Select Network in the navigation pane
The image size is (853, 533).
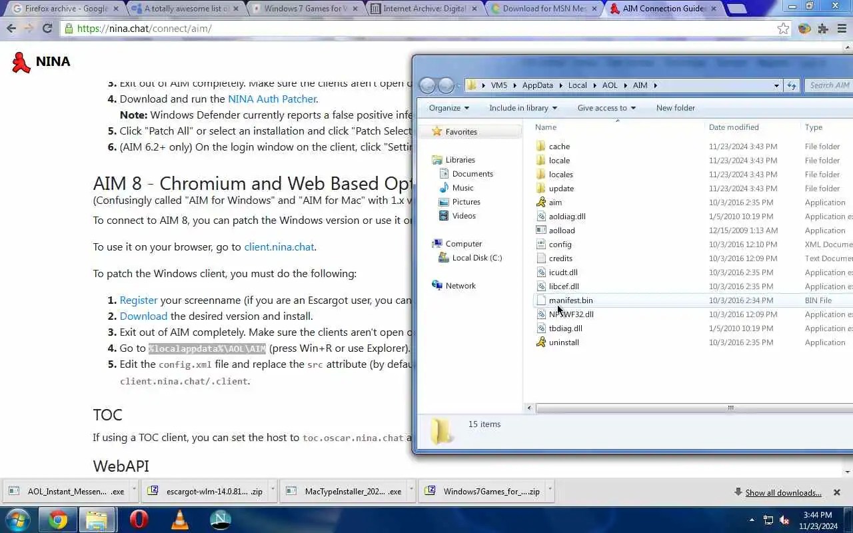[x=460, y=286]
